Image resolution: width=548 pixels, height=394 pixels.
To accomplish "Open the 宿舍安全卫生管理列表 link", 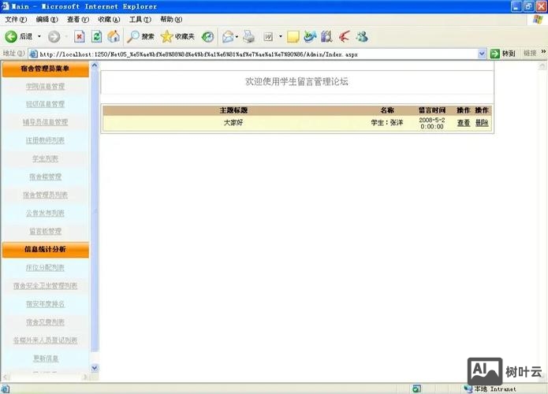I will 45,286.
